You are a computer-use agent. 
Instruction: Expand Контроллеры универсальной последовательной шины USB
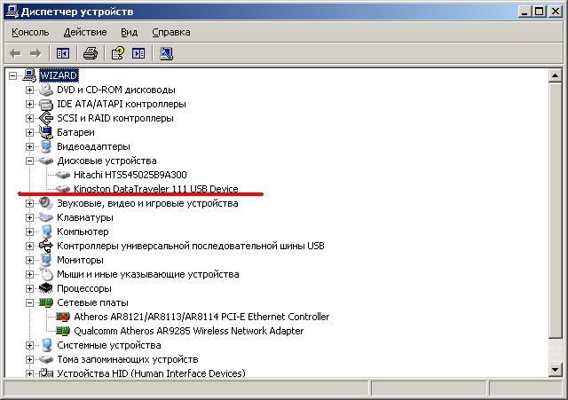(x=29, y=247)
